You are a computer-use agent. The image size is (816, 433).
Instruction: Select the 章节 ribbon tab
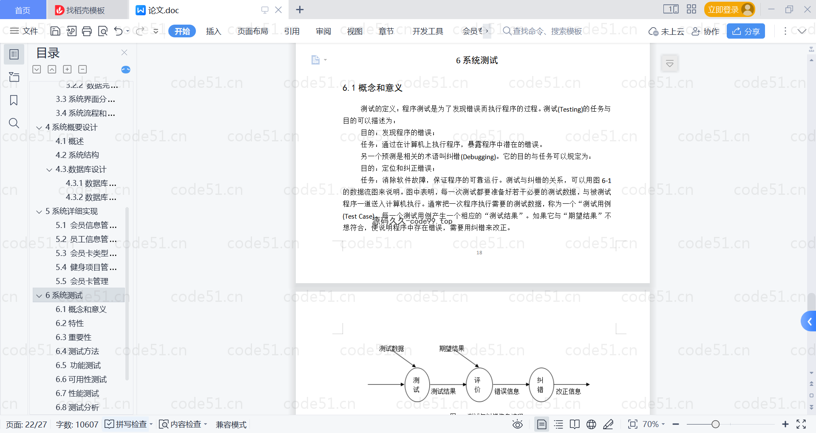point(386,31)
